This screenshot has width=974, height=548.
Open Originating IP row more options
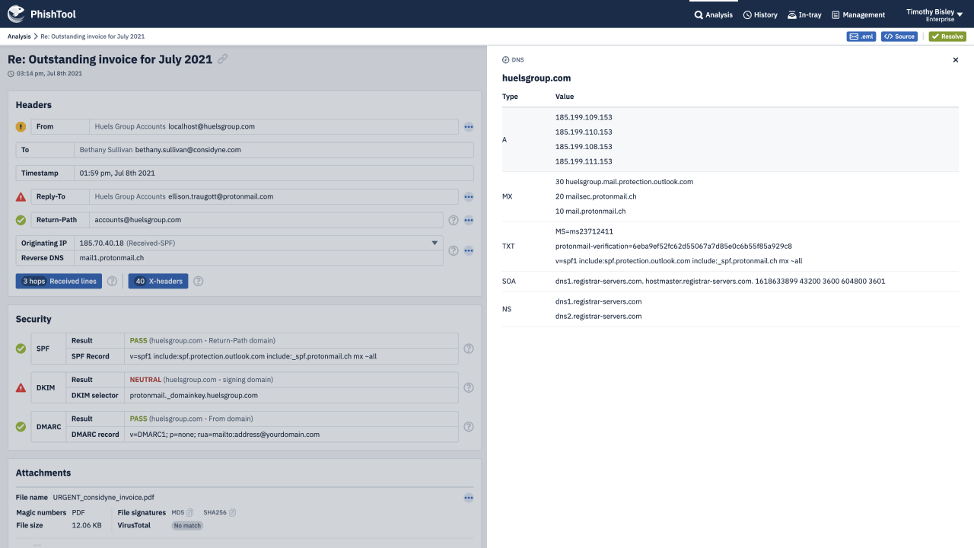tap(469, 250)
